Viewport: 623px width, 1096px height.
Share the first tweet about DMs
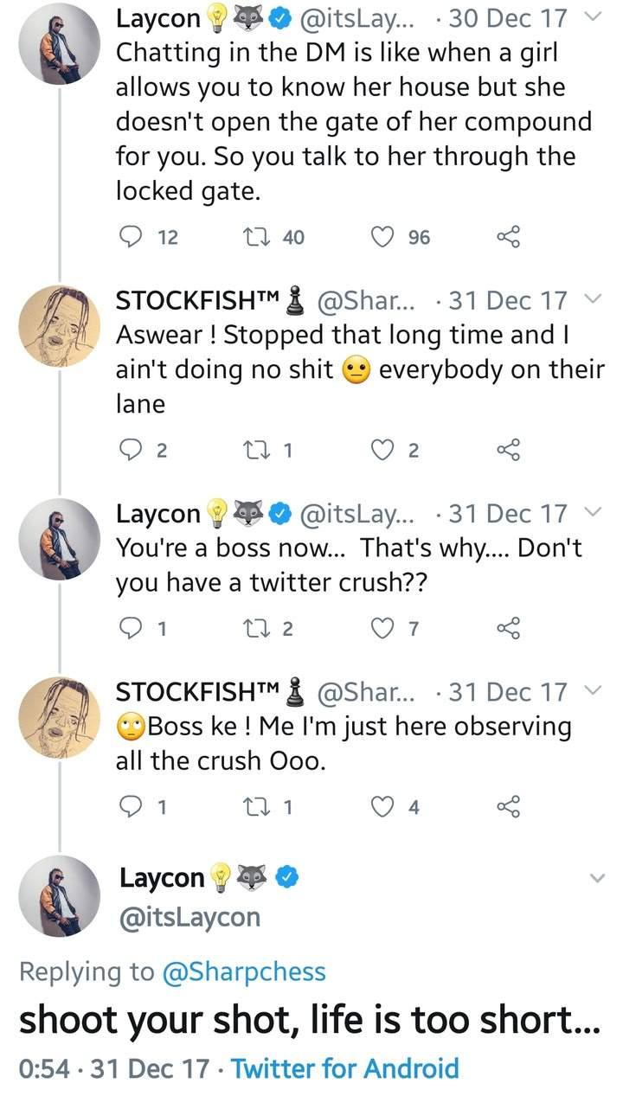tap(508, 236)
